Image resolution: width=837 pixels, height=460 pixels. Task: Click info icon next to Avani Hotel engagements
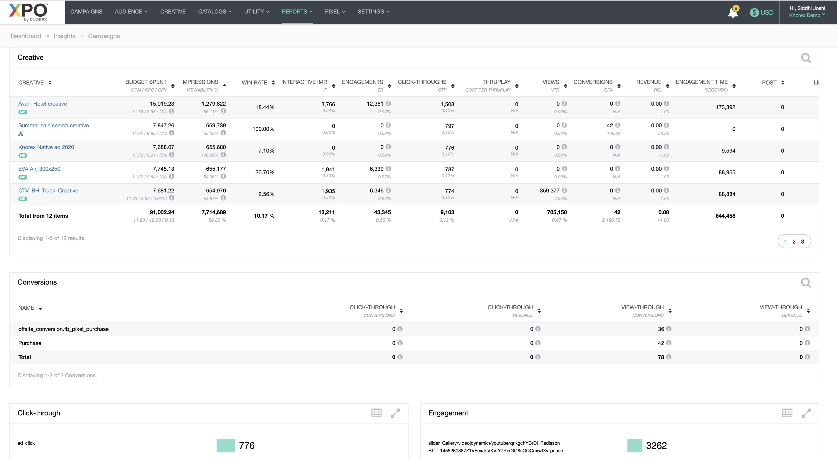(x=388, y=104)
